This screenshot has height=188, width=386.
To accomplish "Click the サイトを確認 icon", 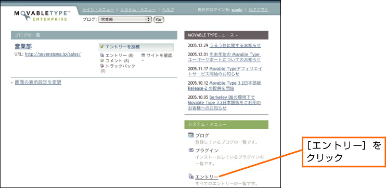I will click(143, 56).
